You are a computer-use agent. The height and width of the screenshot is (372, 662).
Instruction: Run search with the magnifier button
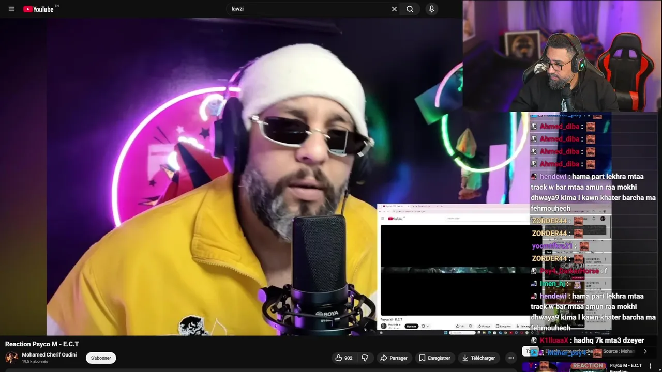(x=410, y=9)
